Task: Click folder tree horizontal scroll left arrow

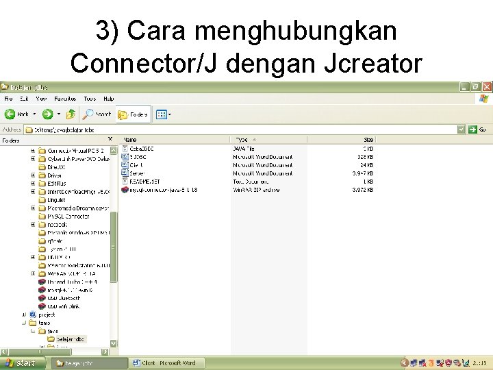Action: [3, 351]
